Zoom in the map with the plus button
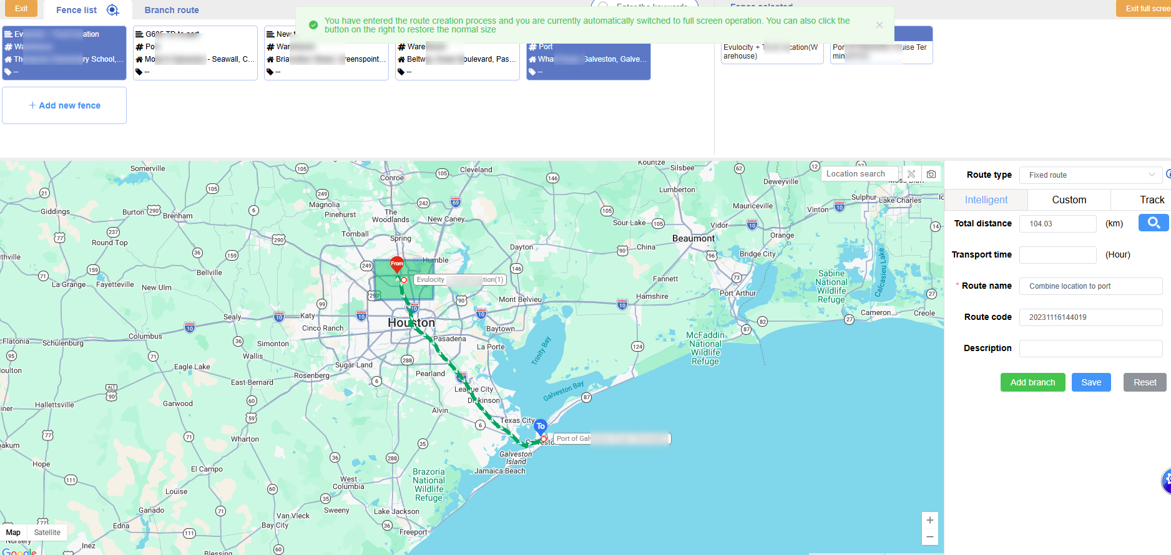This screenshot has height=555, width=1171. click(929, 520)
